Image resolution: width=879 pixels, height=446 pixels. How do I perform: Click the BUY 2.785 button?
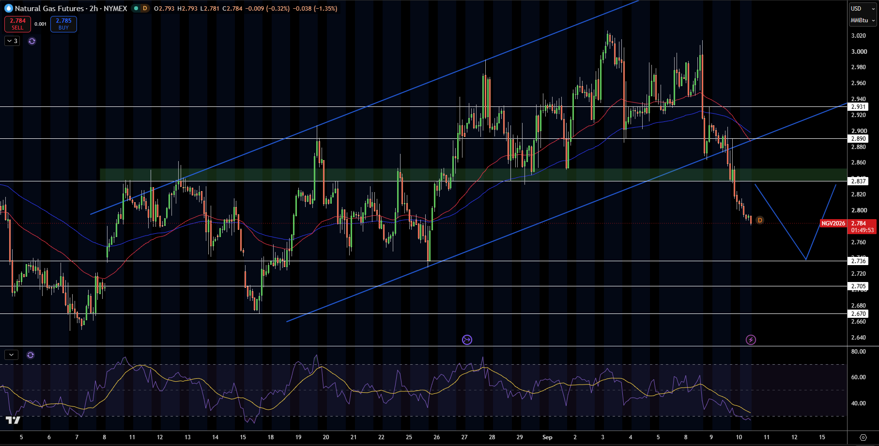tap(63, 24)
